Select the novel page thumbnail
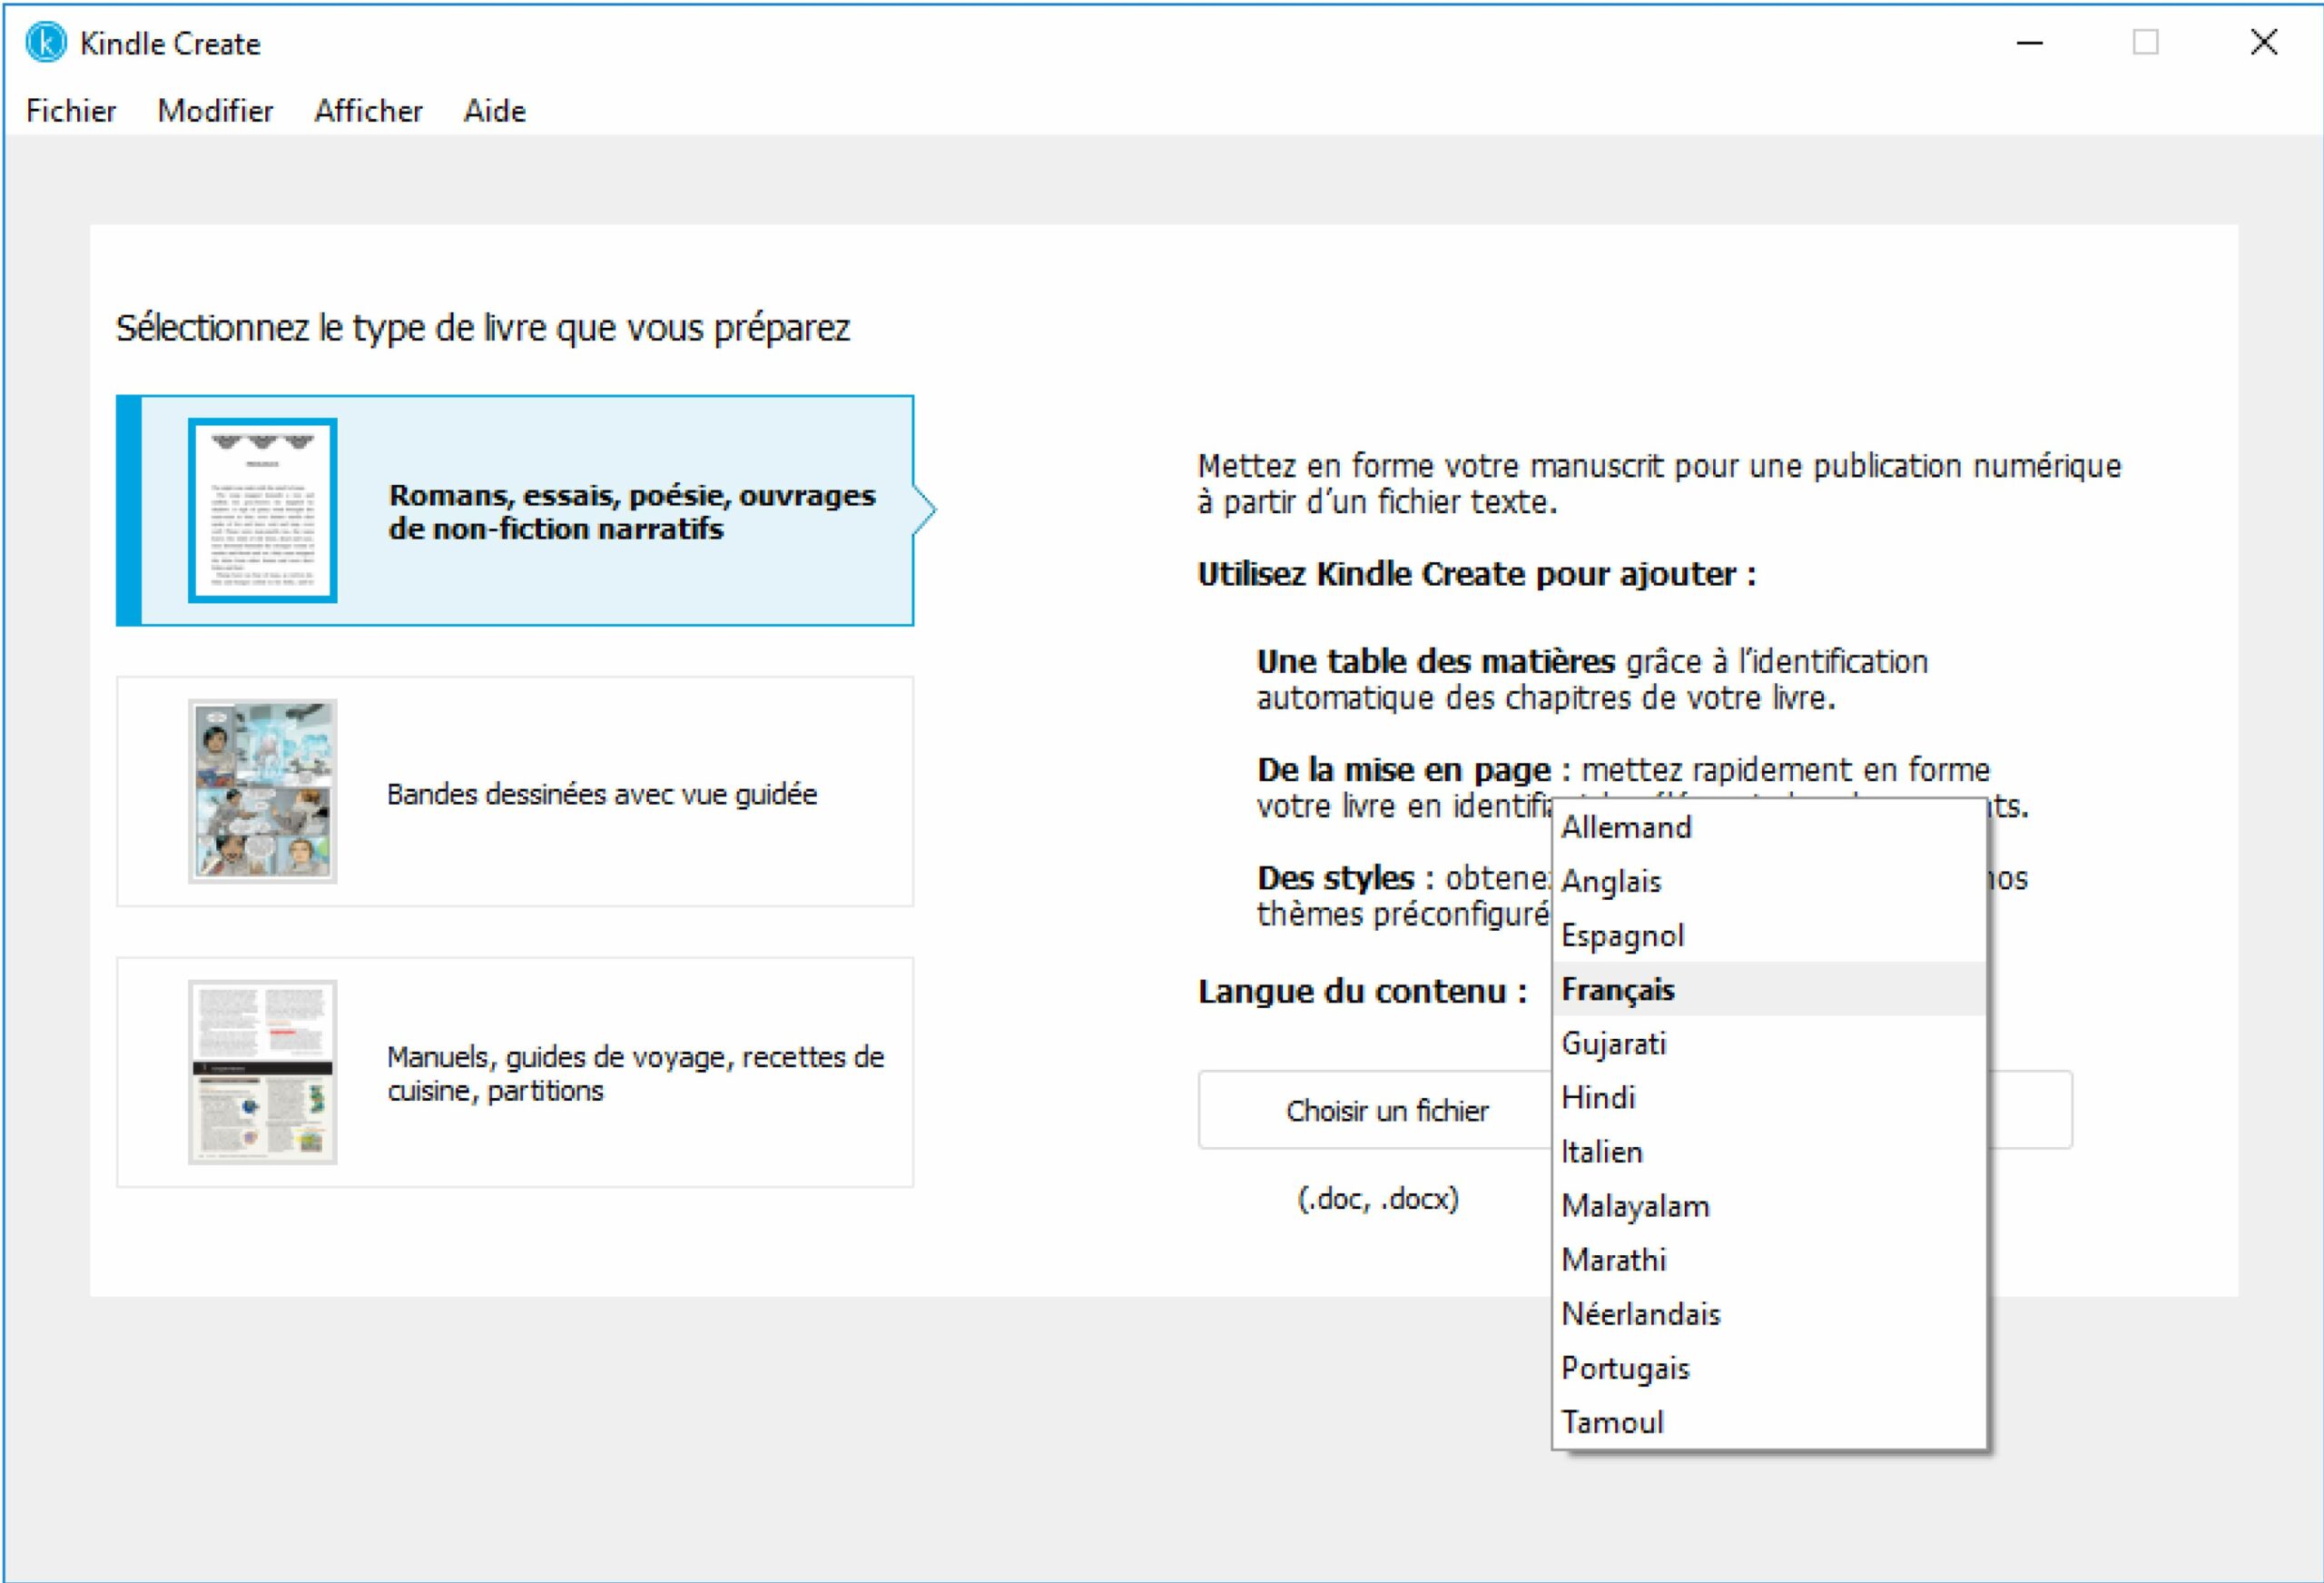This screenshot has width=2324, height=1583. click(x=262, y=510)
